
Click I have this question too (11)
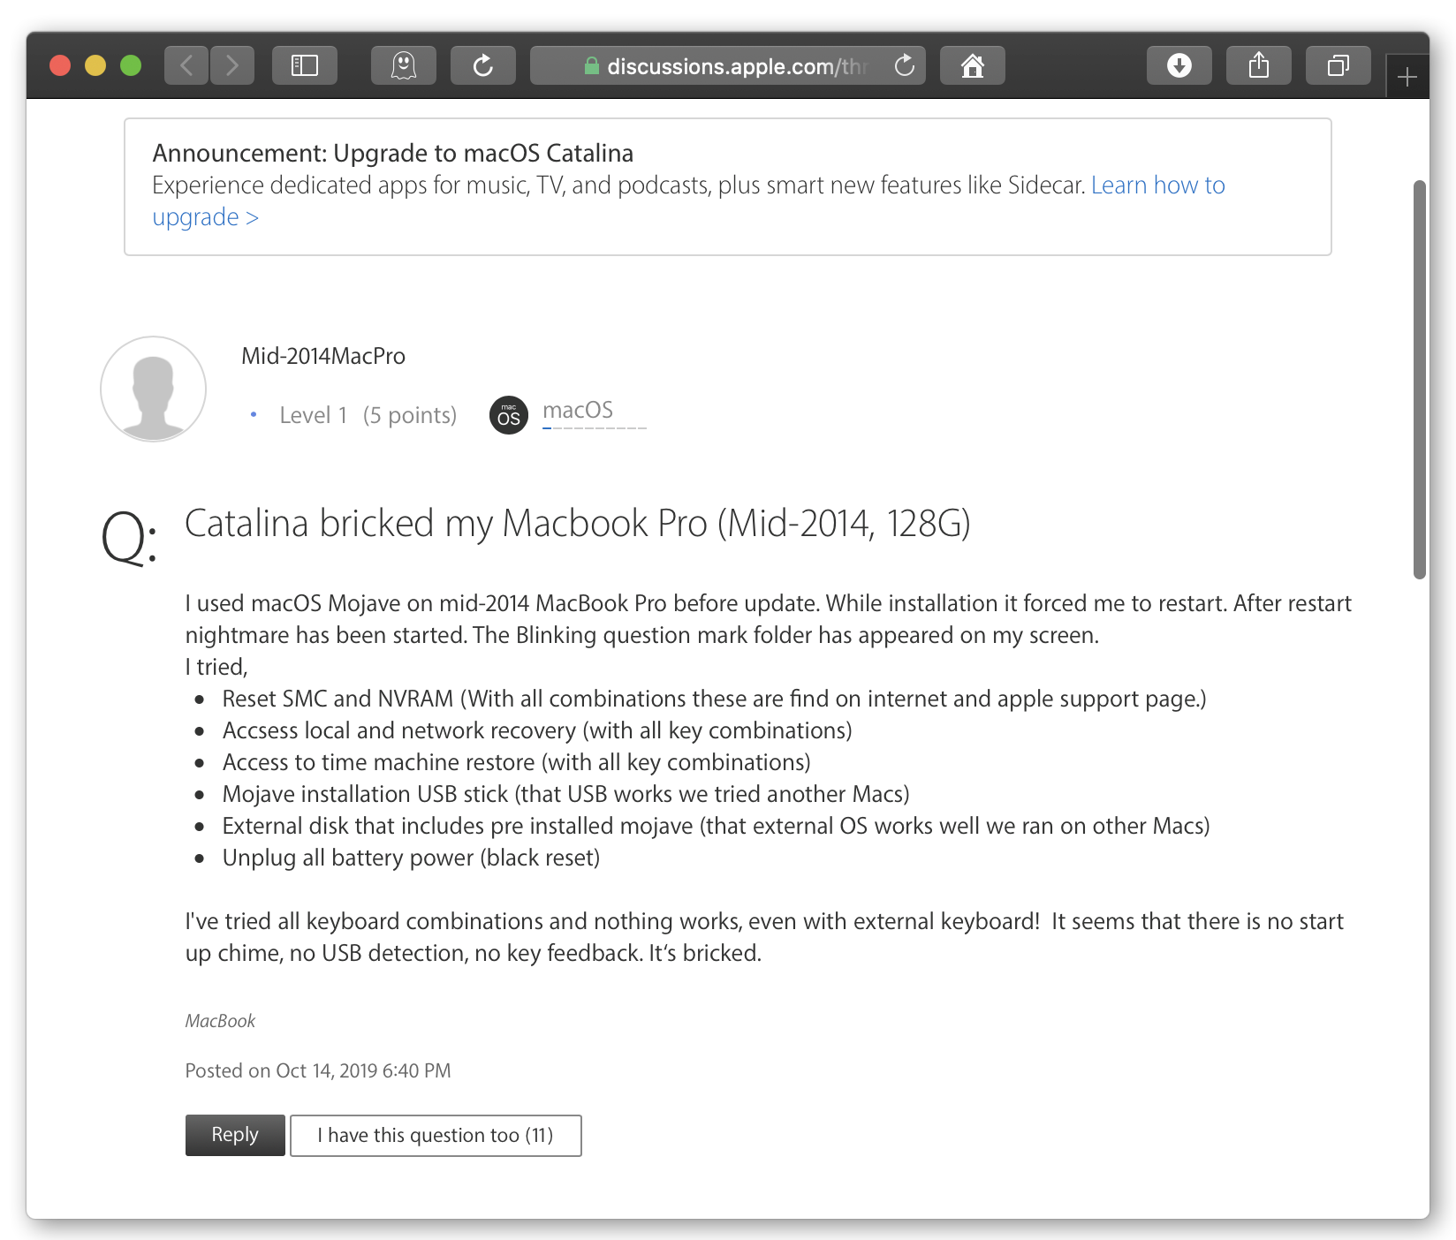click(x=436, y=1135)
